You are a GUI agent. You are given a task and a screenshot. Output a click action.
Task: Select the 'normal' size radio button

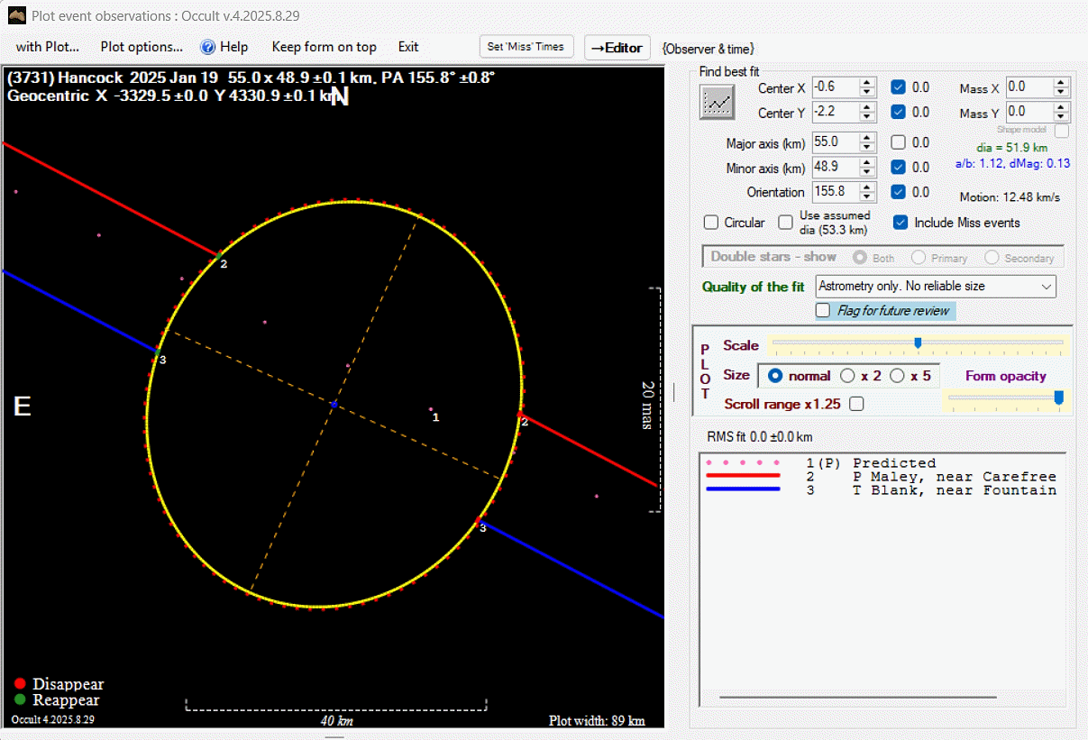pos(775,376)
